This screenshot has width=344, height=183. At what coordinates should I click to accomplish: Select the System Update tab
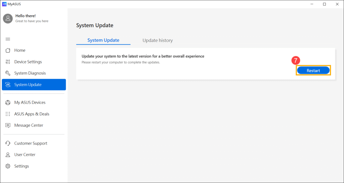[x=103, y=40]
